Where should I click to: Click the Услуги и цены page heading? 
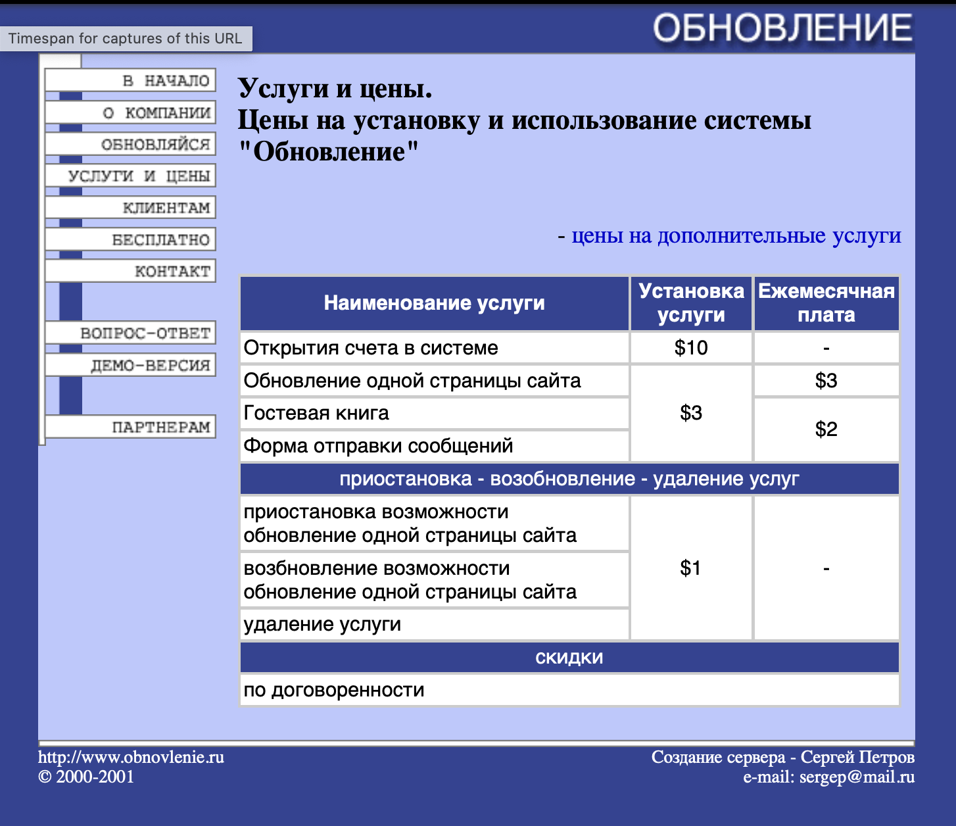pos(335,88)
